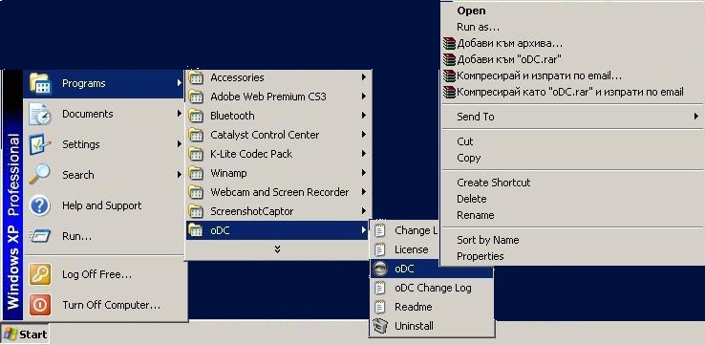
Task: Click the Windows flag icon on Start button
Action: [x=11, y=334]
